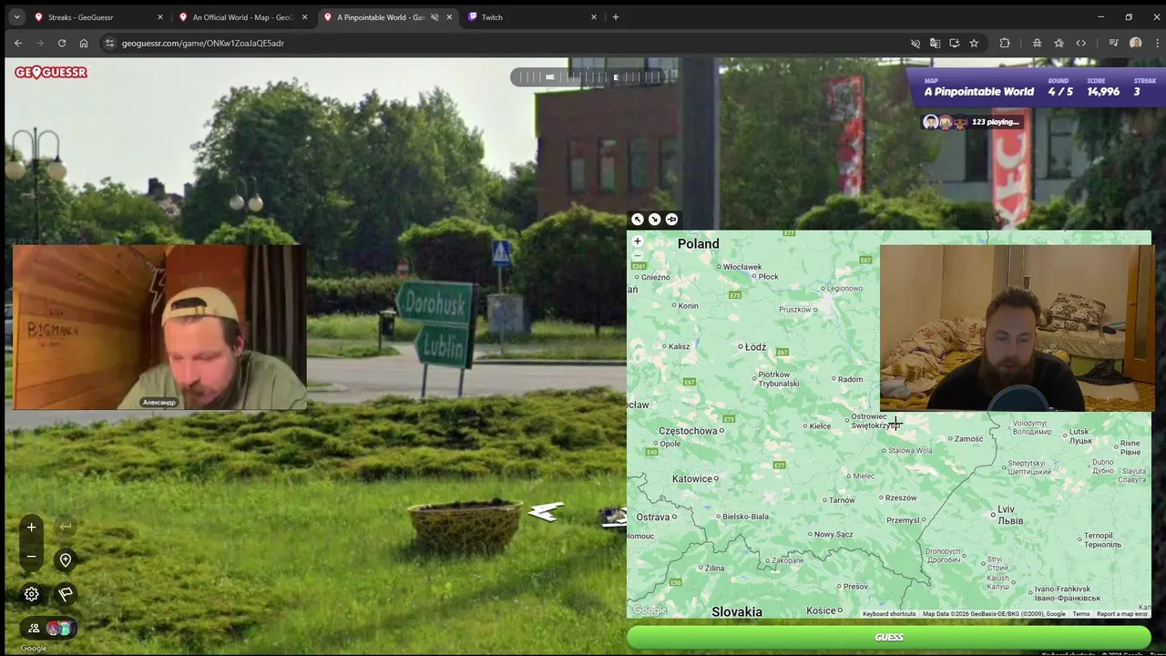
Task: Close the Twitch tab
Action: pyautogui.click(x=594, y=17)
